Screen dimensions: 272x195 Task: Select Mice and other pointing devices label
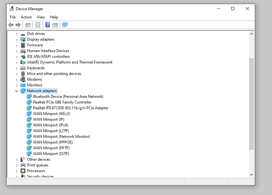(54, 74)
